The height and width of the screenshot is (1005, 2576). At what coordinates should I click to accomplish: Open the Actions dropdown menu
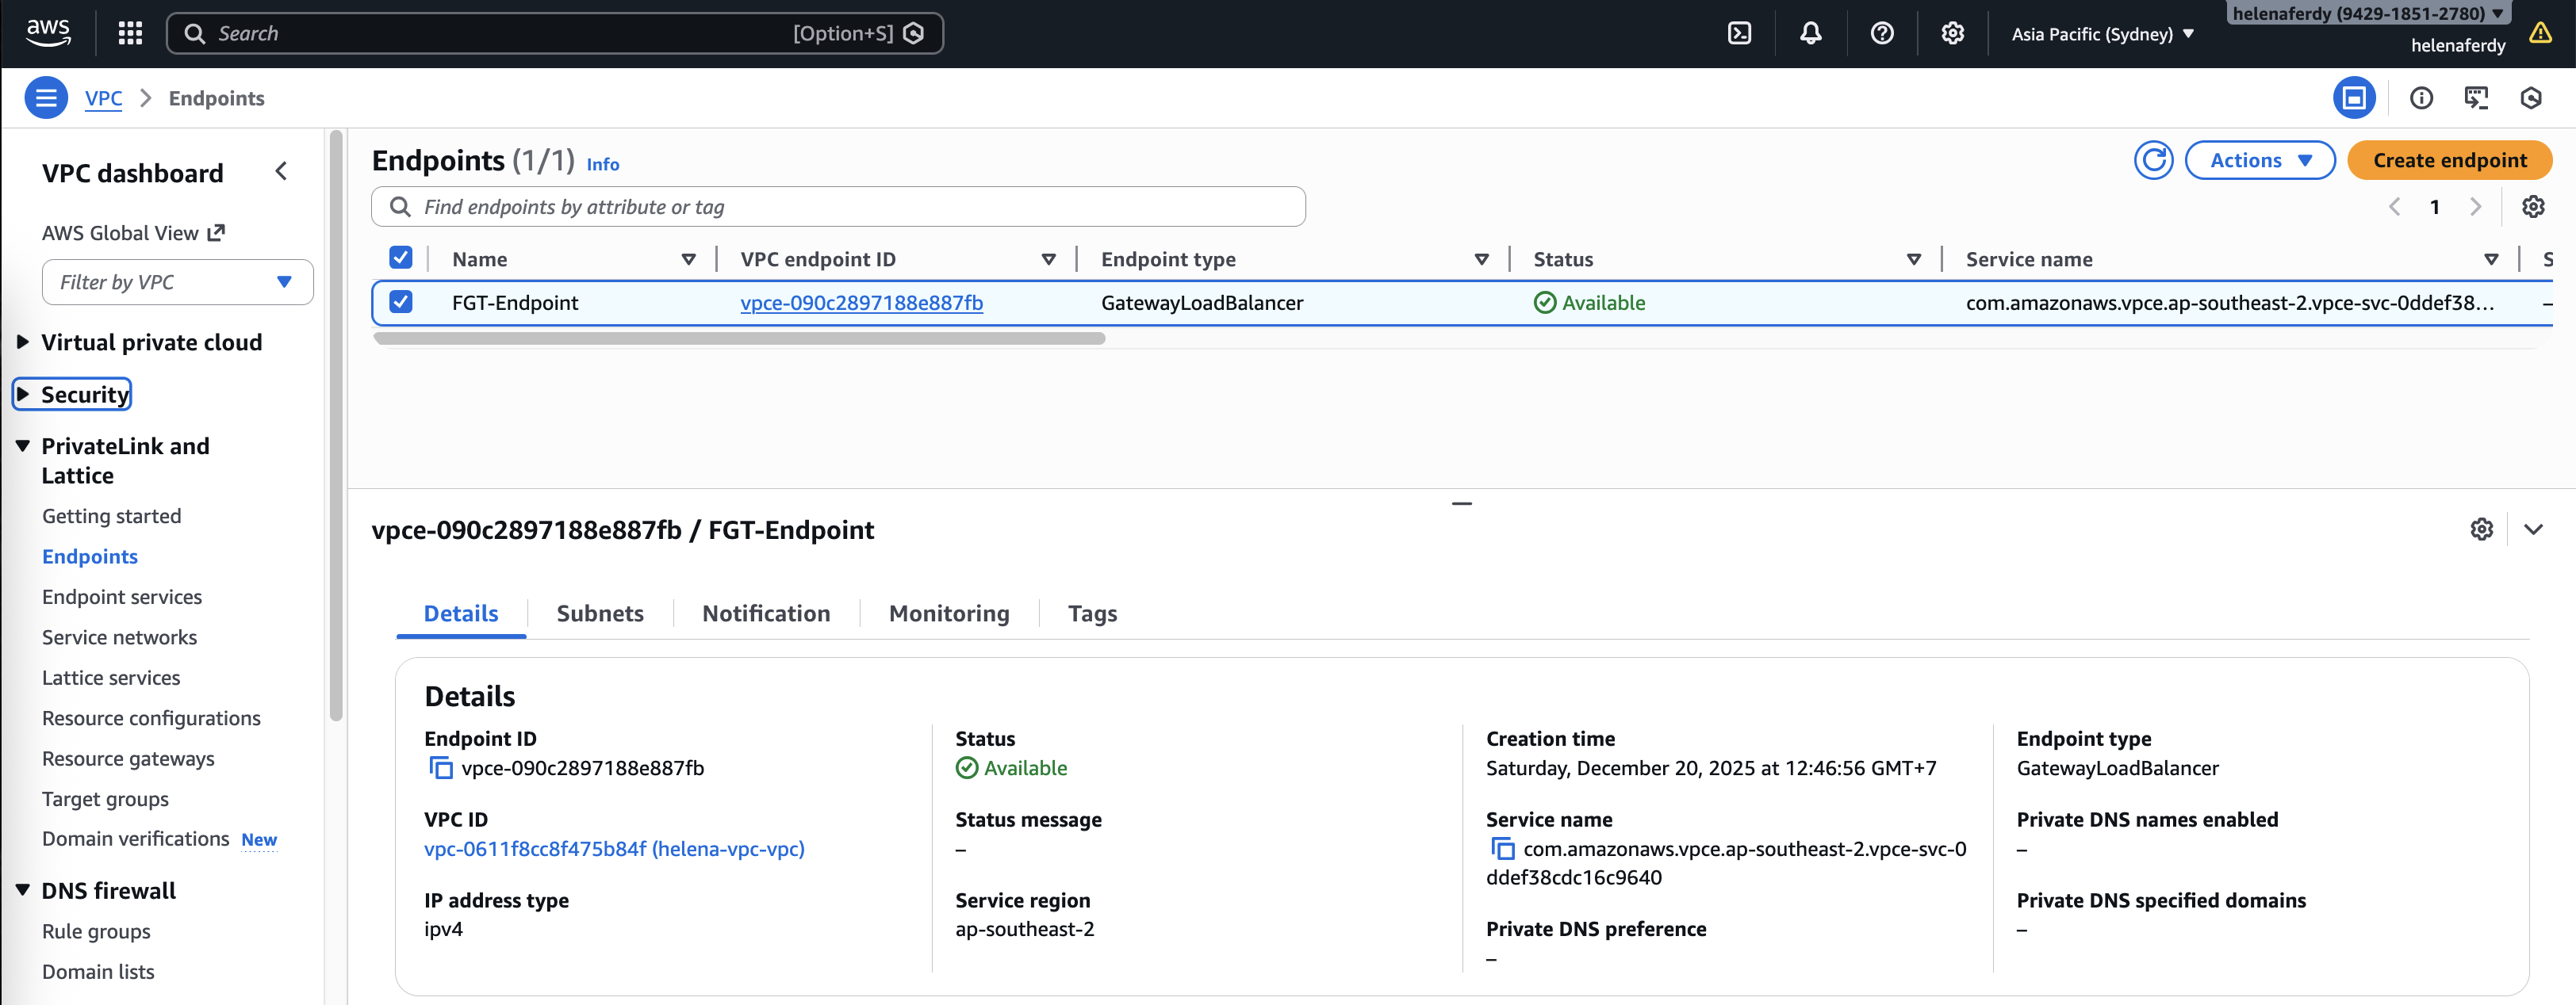pyautogui.click(x=2259, y=160)
